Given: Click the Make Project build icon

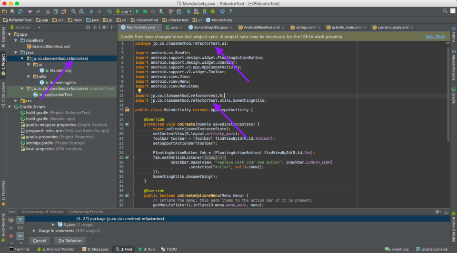Looking at the screenshot, I should click(109, 11).
